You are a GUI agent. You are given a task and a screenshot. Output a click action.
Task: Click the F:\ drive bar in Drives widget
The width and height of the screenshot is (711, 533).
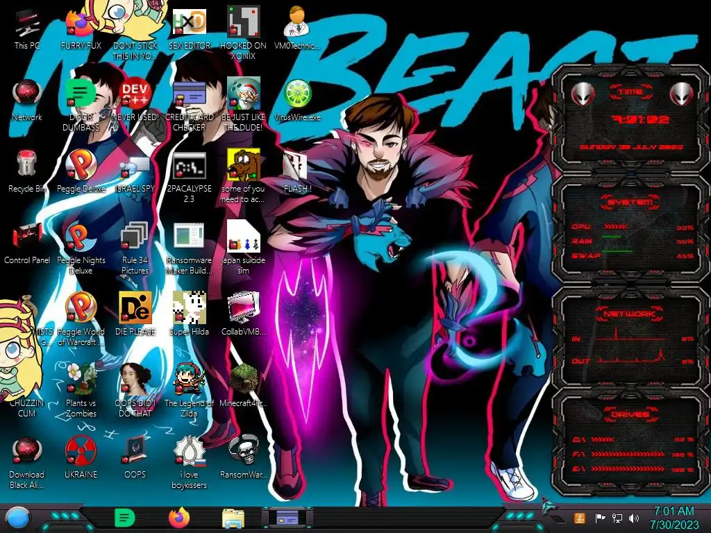(x=629, y=454)
